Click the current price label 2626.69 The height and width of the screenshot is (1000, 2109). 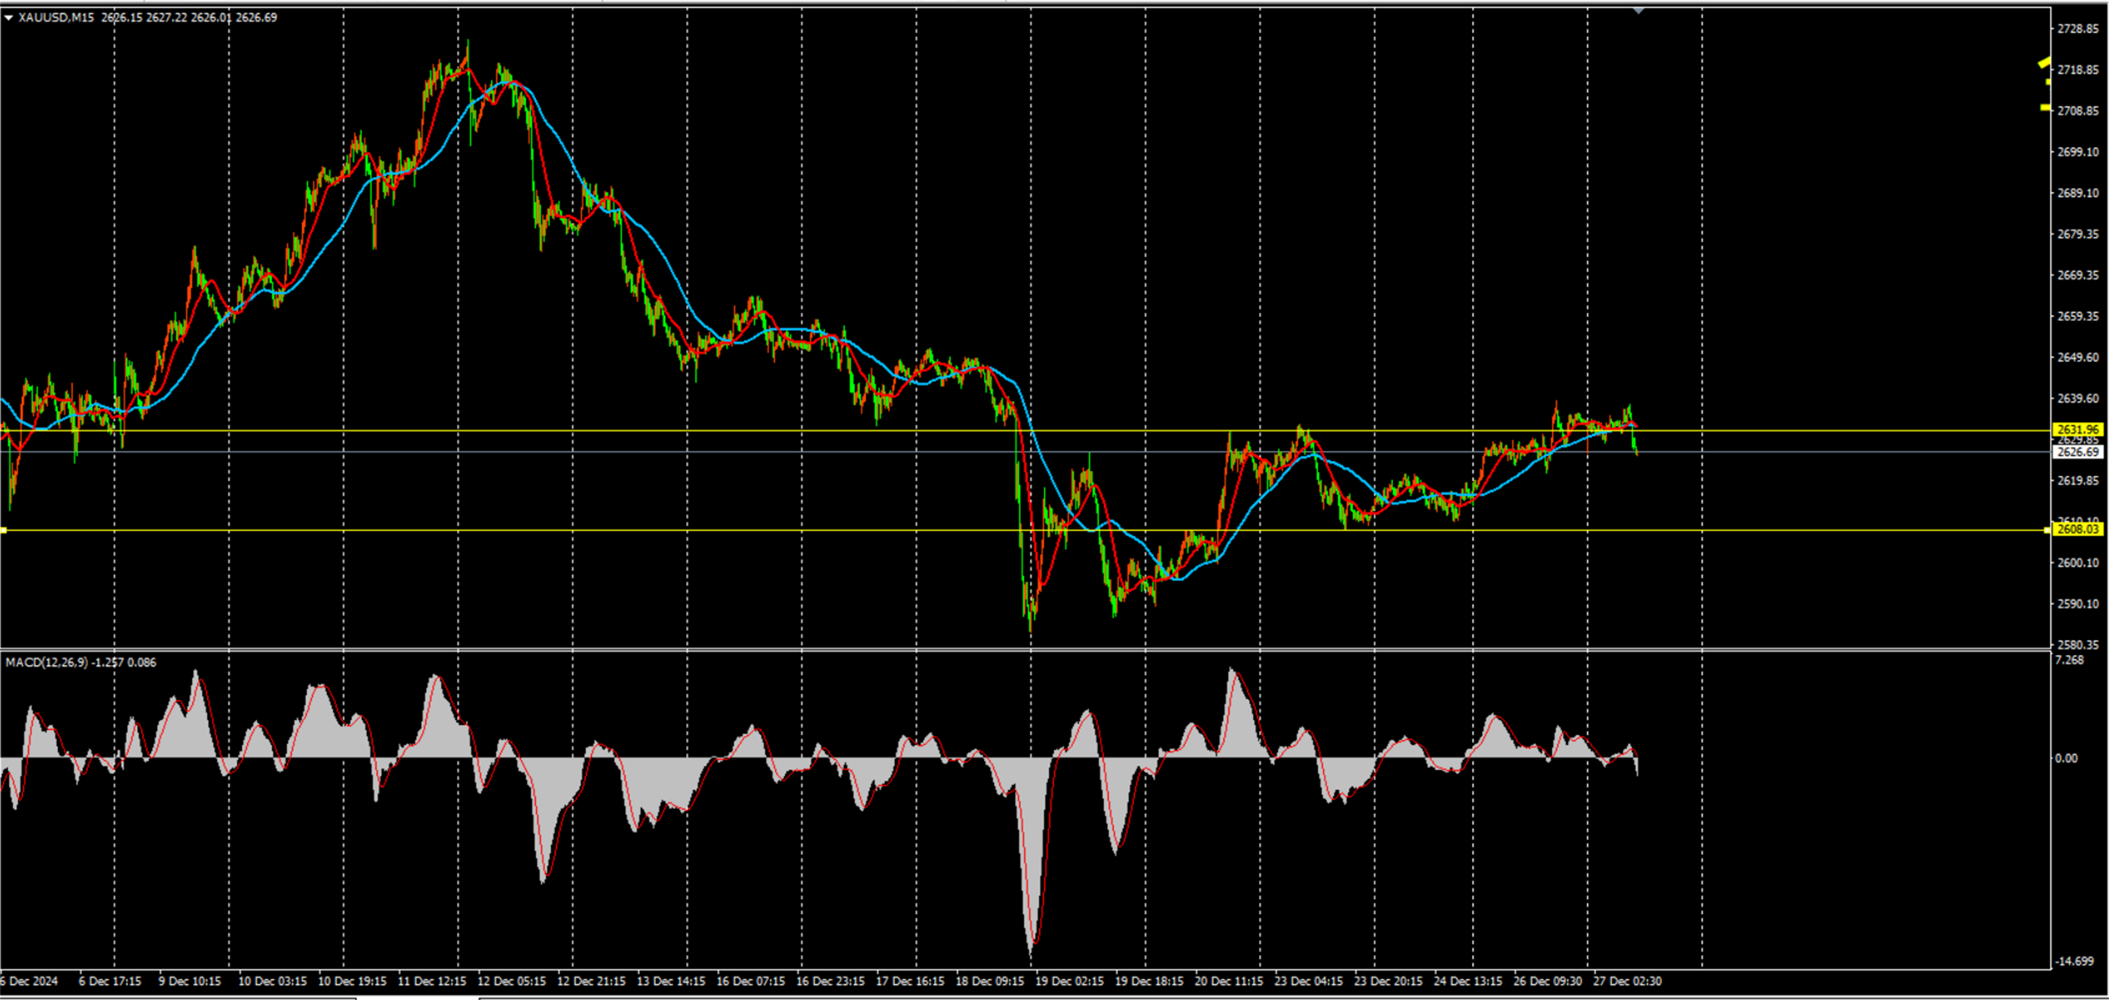pyautogui.click(x=2078, y=452)
